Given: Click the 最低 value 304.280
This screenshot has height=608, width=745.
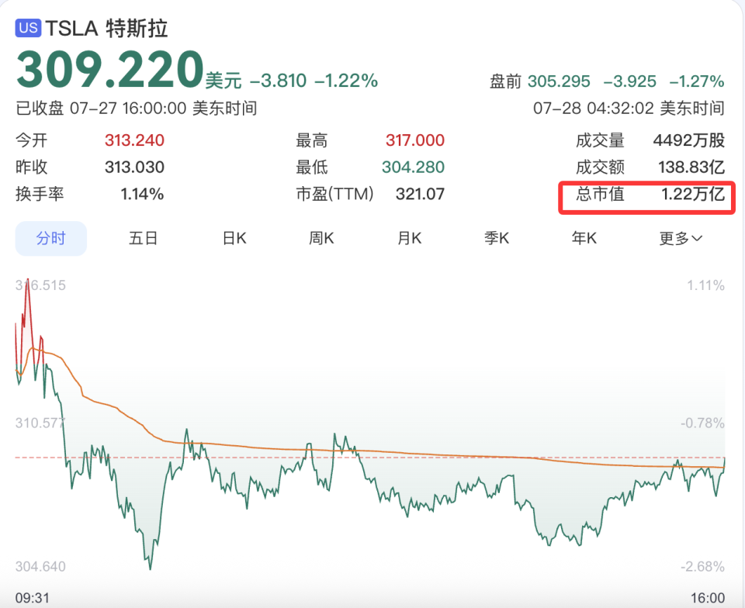Looking at the screenshot, I should (x=413, y=167).
